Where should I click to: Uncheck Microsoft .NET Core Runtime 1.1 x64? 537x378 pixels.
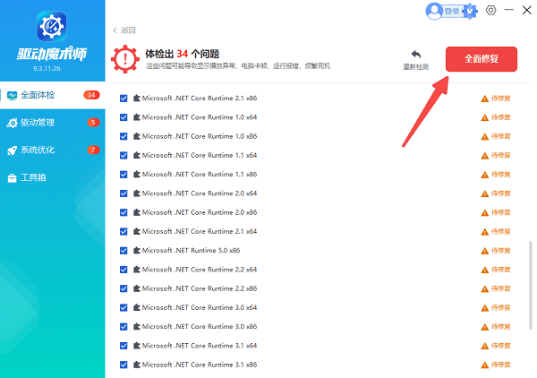[x=124, y=156]
